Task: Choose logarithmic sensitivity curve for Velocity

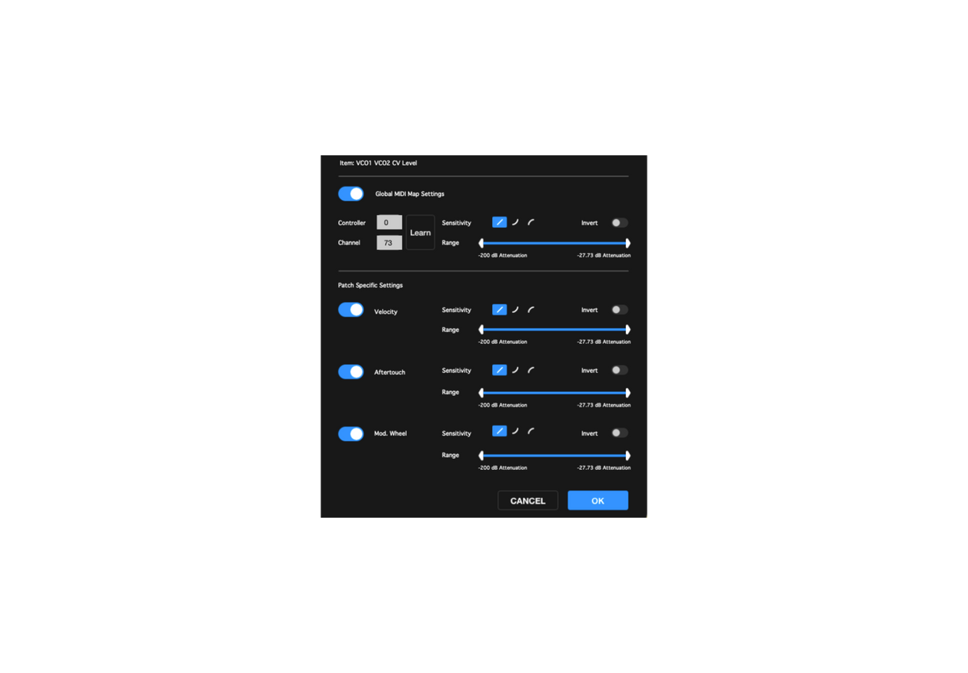Action: point(531,310)
